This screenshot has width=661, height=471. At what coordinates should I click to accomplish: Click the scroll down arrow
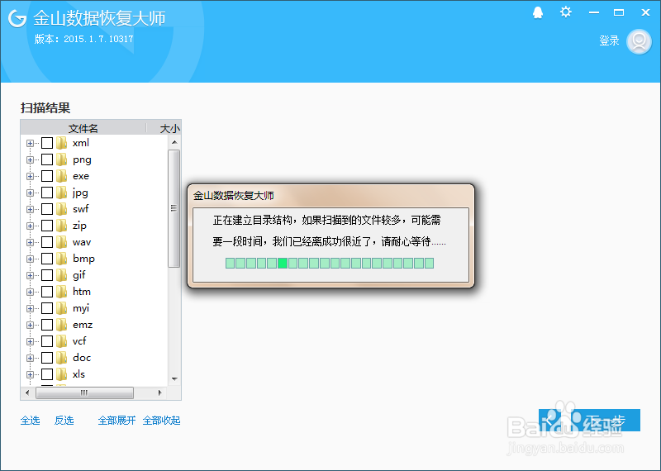(174, 379)
